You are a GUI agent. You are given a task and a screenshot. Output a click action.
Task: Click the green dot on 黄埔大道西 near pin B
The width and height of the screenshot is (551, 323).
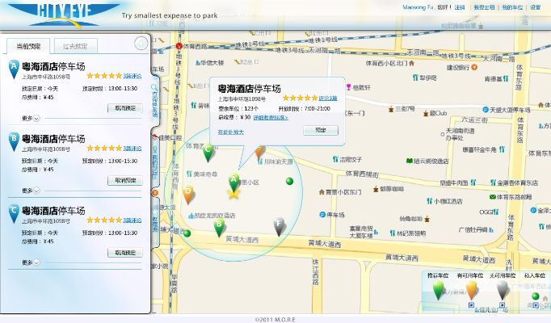187,233
